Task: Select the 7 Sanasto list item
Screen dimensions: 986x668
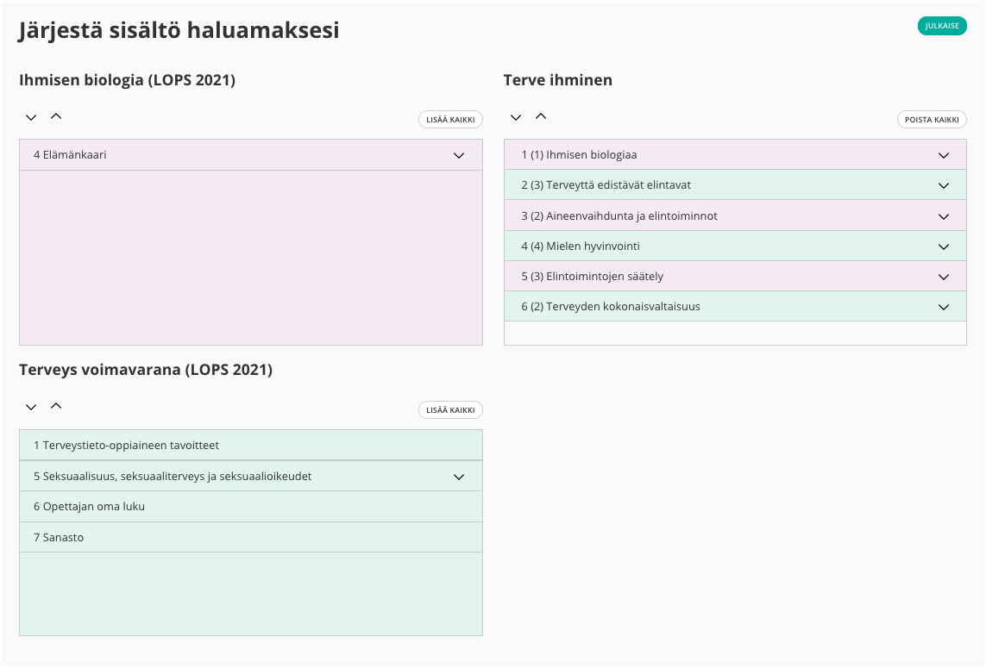Action: coord(59,538)
